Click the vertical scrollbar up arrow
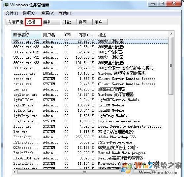 [171, 34]
